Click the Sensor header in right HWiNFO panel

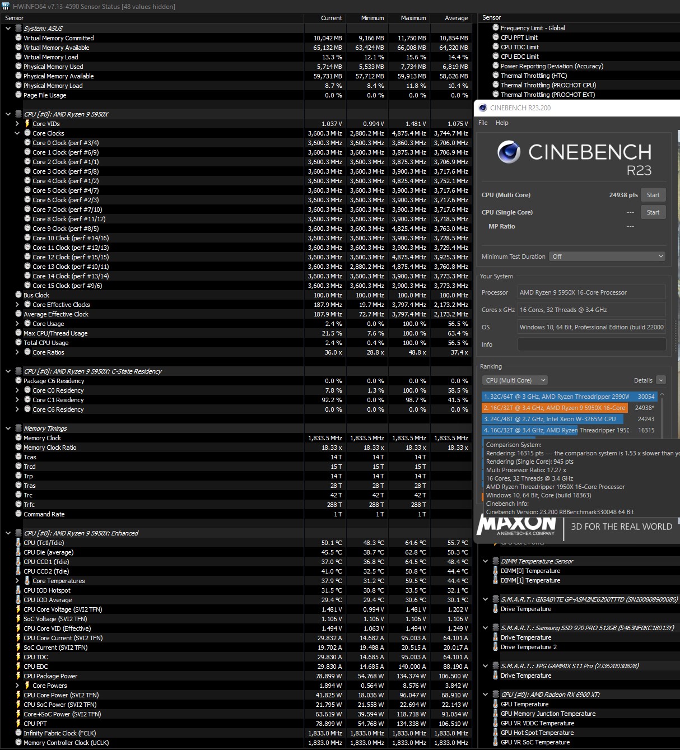click(x=579, y=18)
